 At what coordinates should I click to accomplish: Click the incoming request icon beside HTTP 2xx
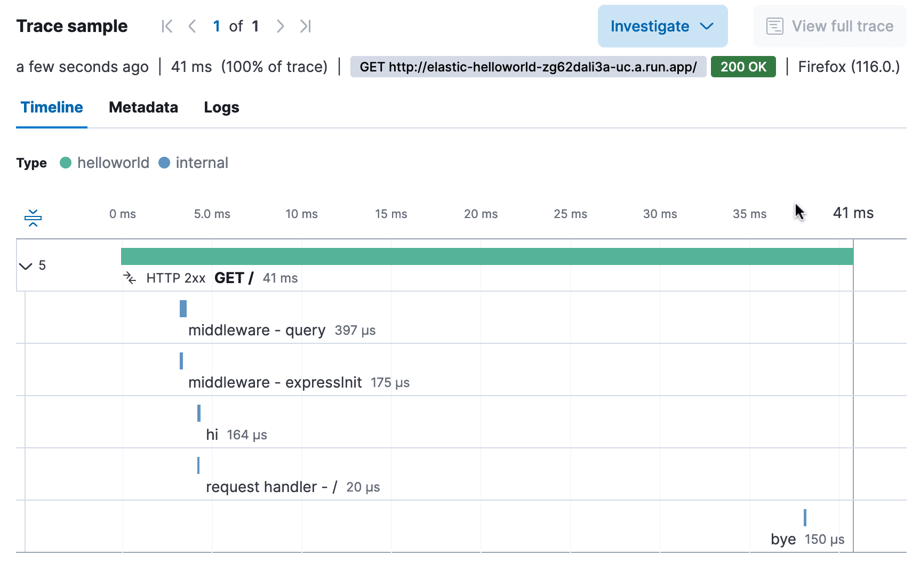click(130, 278)
